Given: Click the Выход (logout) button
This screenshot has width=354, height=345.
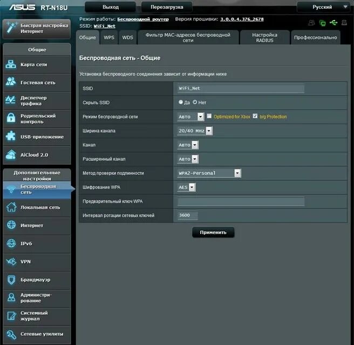Looking at the screenshot, I should coord(111,7).
